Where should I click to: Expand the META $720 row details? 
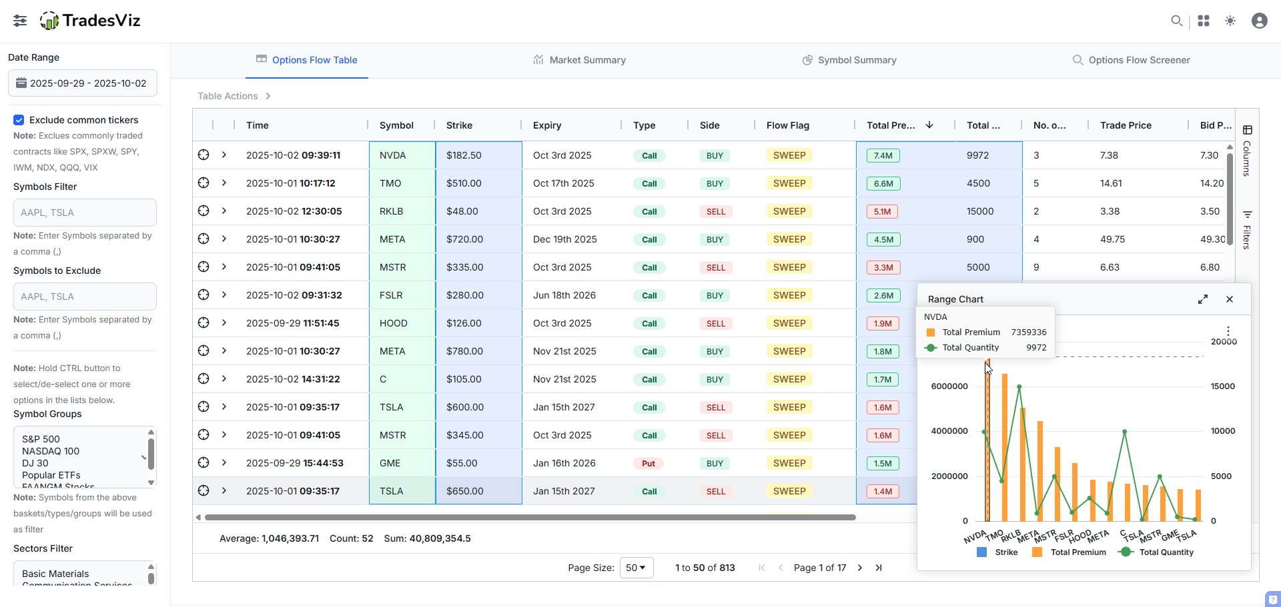click(224, 239)
